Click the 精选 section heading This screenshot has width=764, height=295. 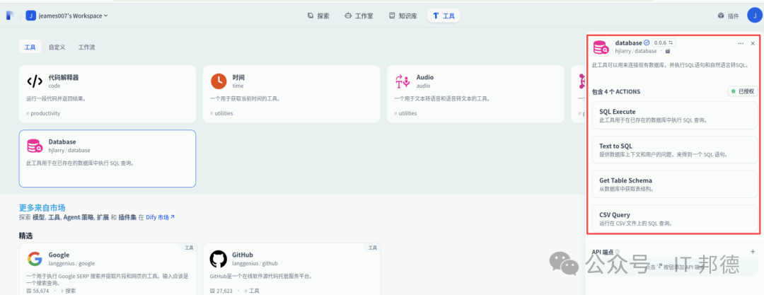pyautogui.click(x=26, y=236)
